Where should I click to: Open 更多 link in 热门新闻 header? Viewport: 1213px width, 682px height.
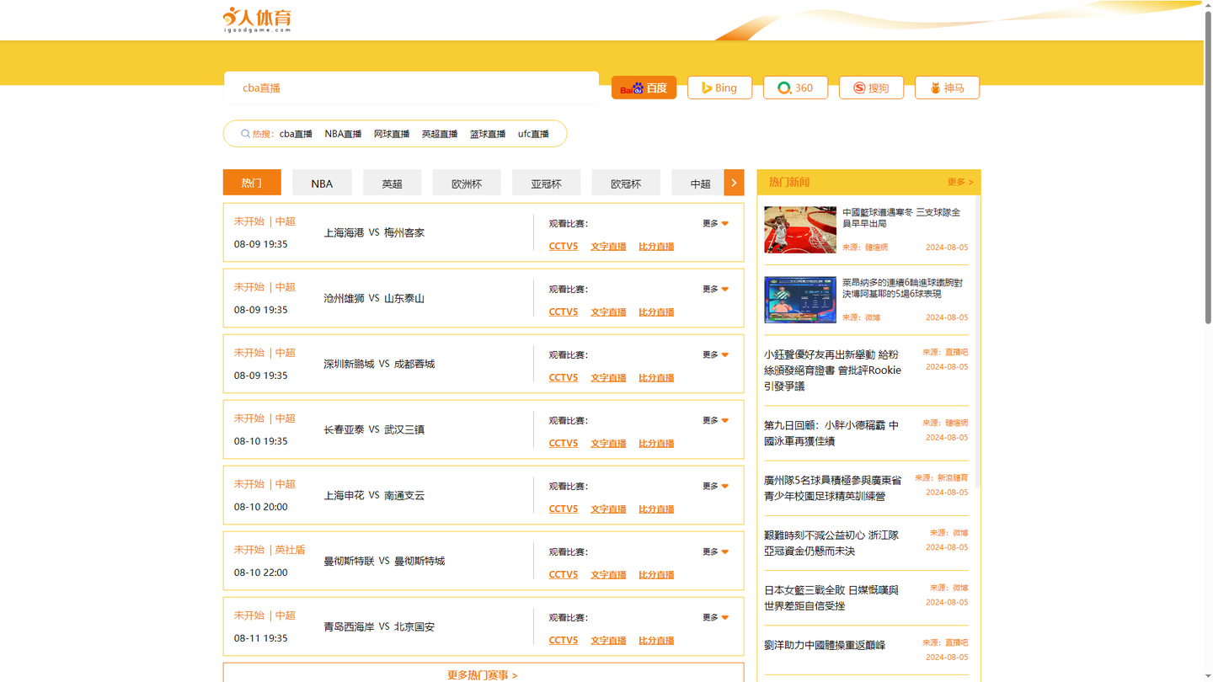[960, 182]
